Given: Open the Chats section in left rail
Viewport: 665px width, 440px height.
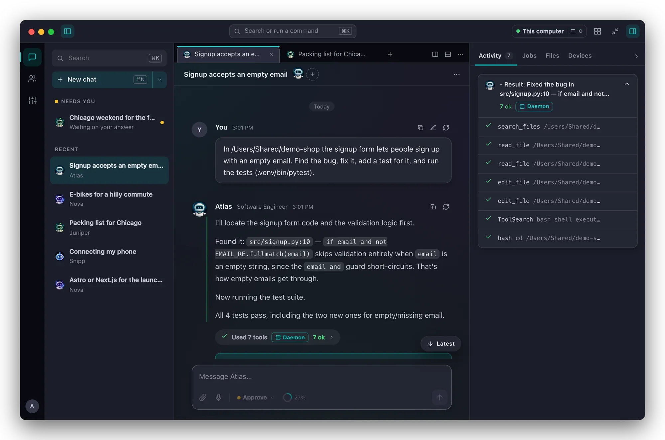Looking at the screenshot, I should (x=32, y=57).
